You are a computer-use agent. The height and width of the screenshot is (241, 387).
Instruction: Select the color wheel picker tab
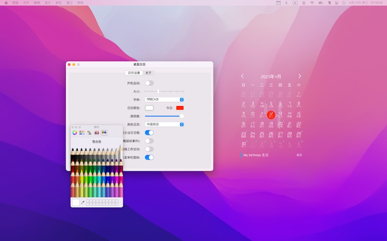(74, 133)
